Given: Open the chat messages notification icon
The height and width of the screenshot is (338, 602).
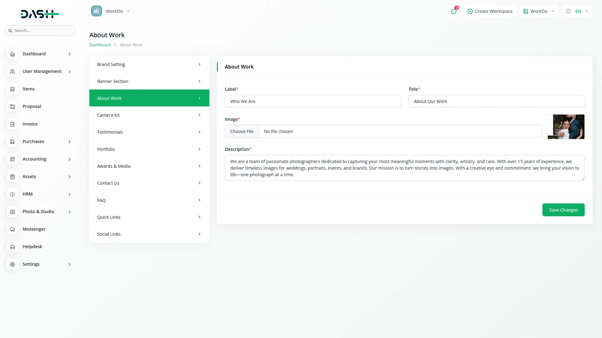Looking at the screenshot, I should (453, 11).
